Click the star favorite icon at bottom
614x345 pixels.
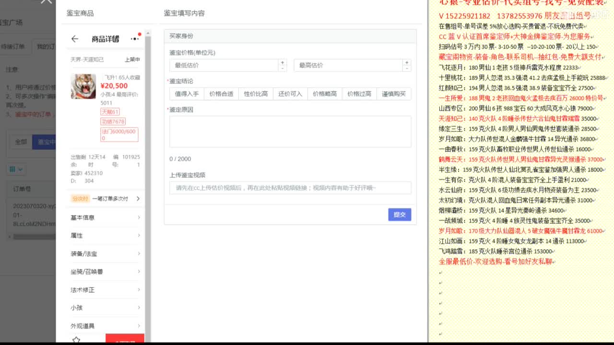(75, 339)
